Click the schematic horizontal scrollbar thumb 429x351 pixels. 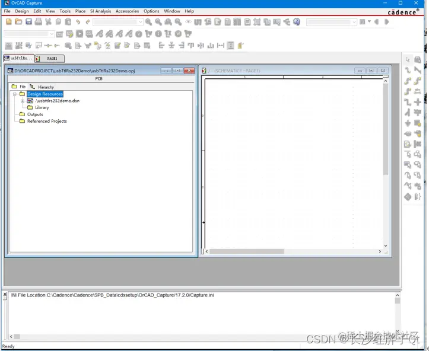coord(247,251)
